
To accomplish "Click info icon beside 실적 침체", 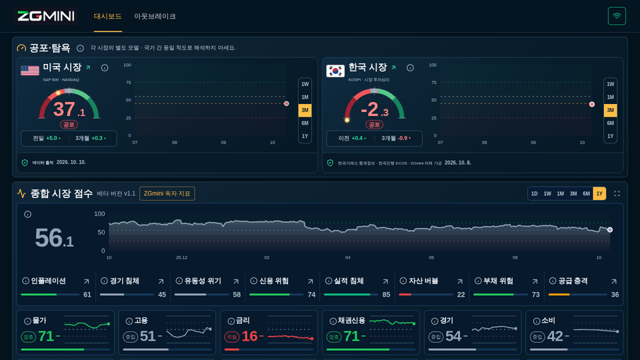I will coord(328,281).
